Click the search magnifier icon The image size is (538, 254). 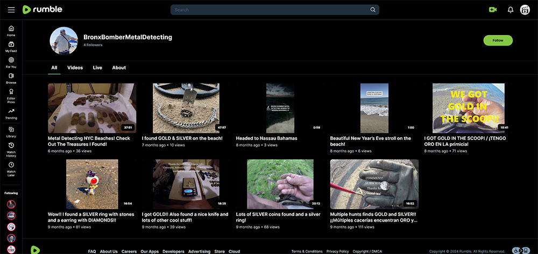click(x=373, y=10)
